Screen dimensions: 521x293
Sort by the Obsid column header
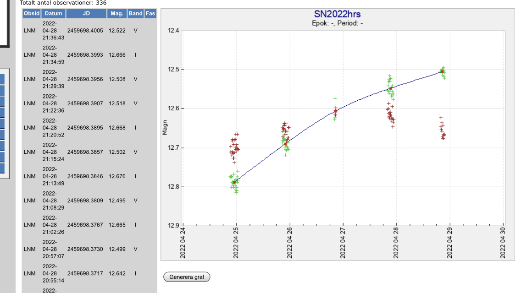32,14
